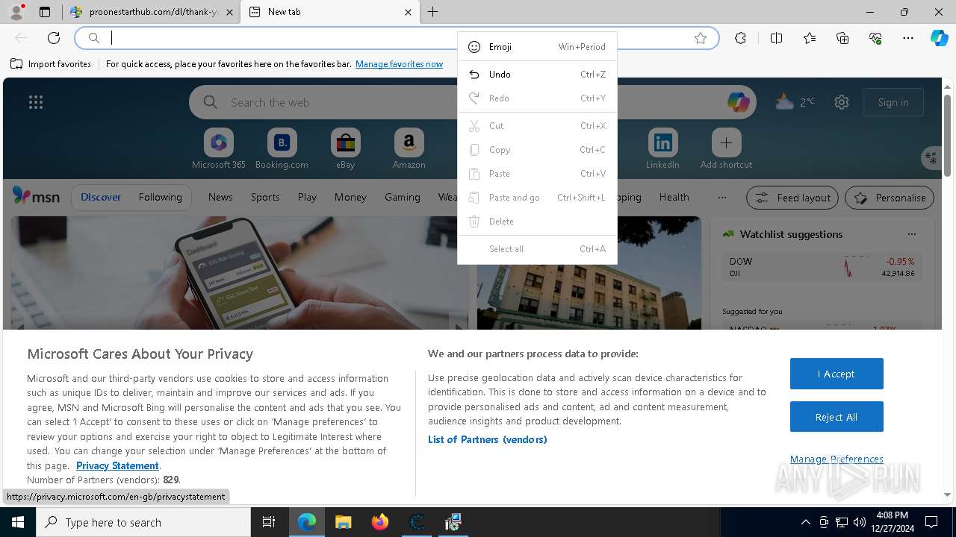The image size is (956, 537).
Task: Select the New tab tab
Action: click(329, 12)
